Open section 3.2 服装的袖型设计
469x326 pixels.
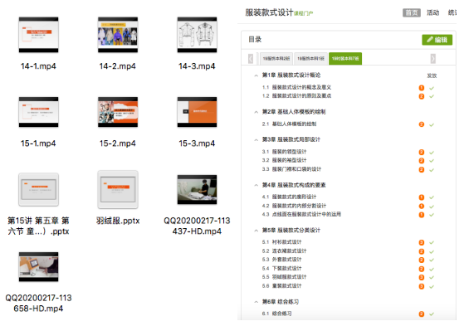click(x=284, y=160)
